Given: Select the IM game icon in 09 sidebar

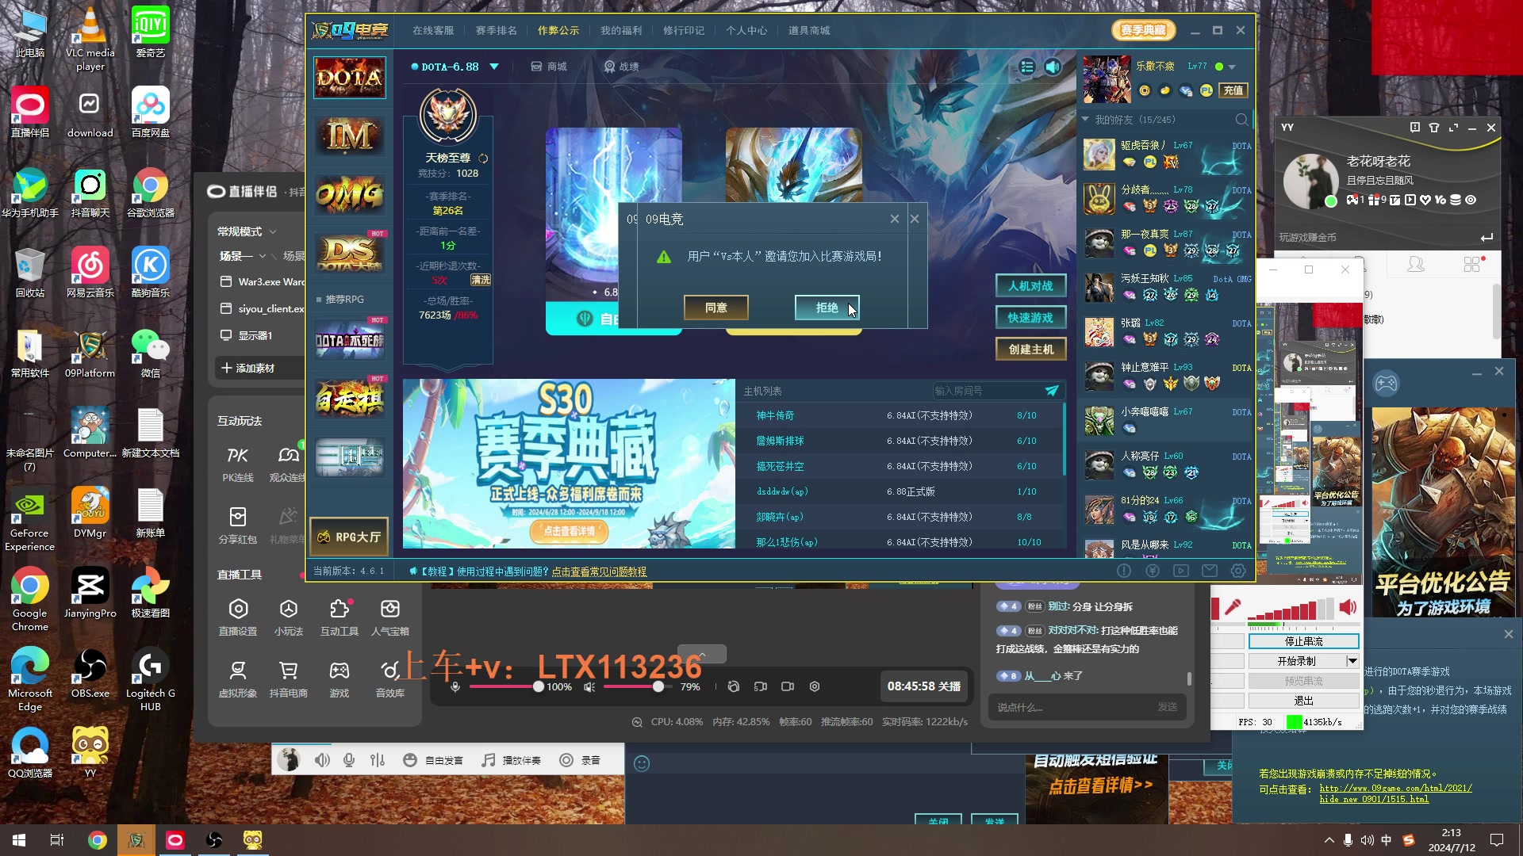Looking at the screenshot, I should tap(350, 136).
